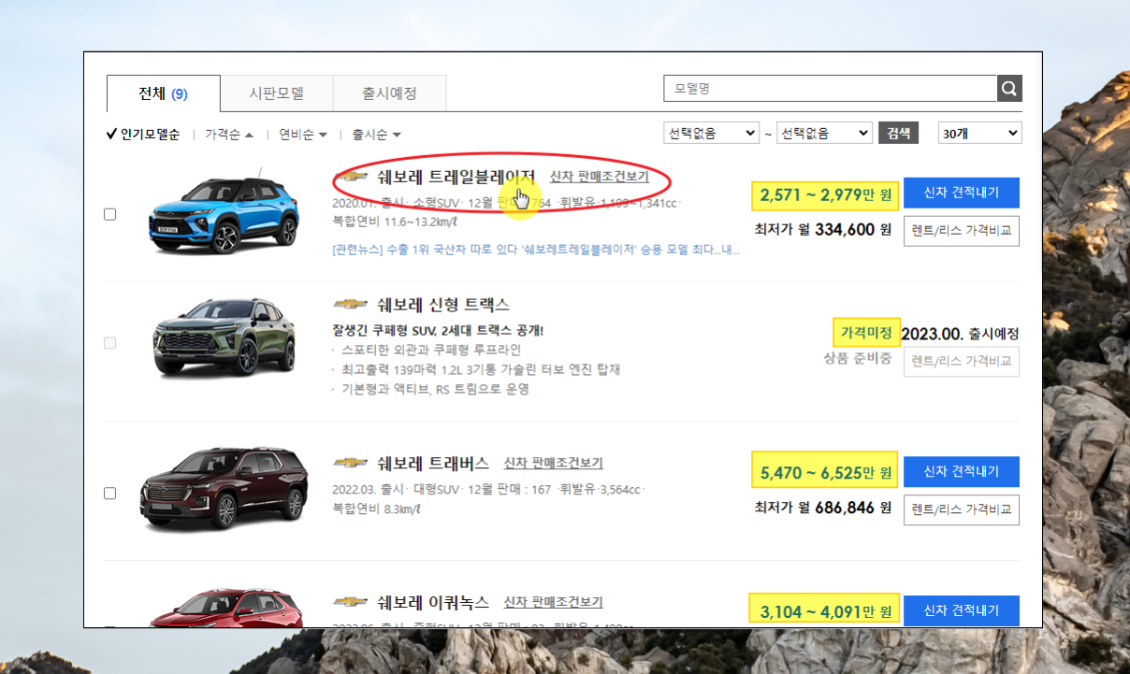
Task: Click 렌트/리스 가격비교 for 트래버스
Action: (x=961, y=509)
